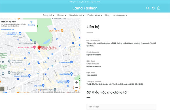
Task: Expand the Trang chủ dropdown menu
Action: click(x=48, y=15)
